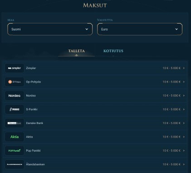Image resolution: width=191 pixels, height=173 pixels.
Task: Expand the Danske Bank row chevron arrow
Action: 184,123
